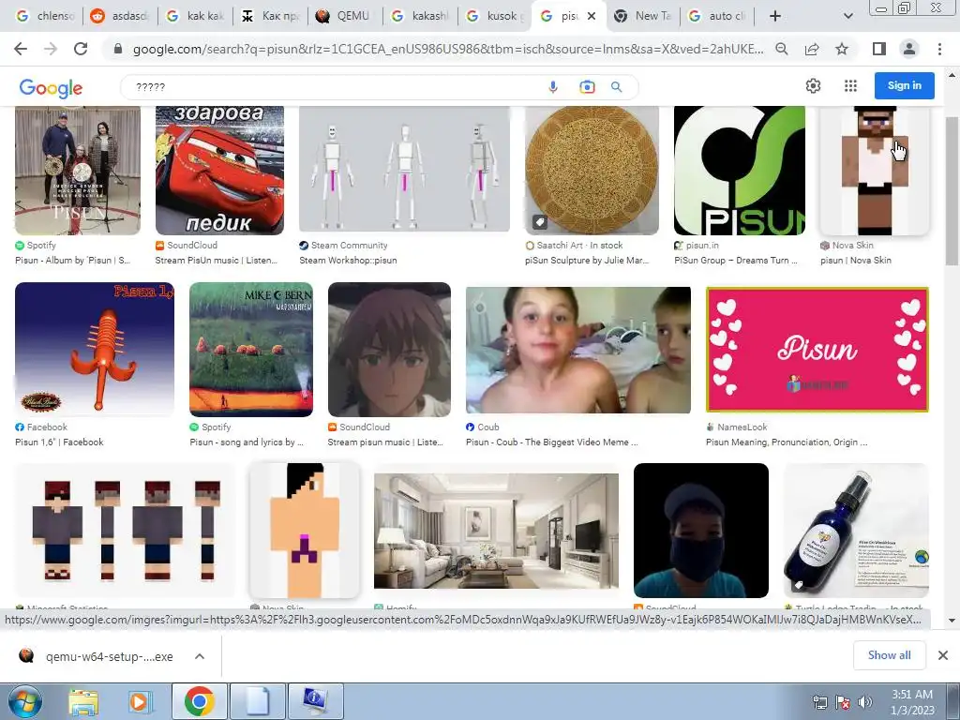Open piSun Sculpture round artwork thumbnail
Viewport: 960px width, 720px height.
tap(592, 171)
